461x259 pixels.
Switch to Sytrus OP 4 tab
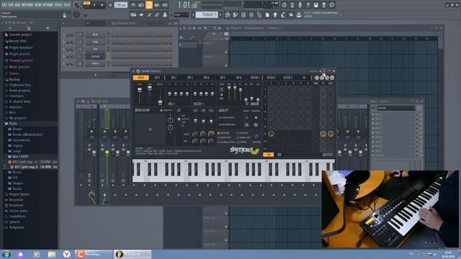click(x=206, y=78)
